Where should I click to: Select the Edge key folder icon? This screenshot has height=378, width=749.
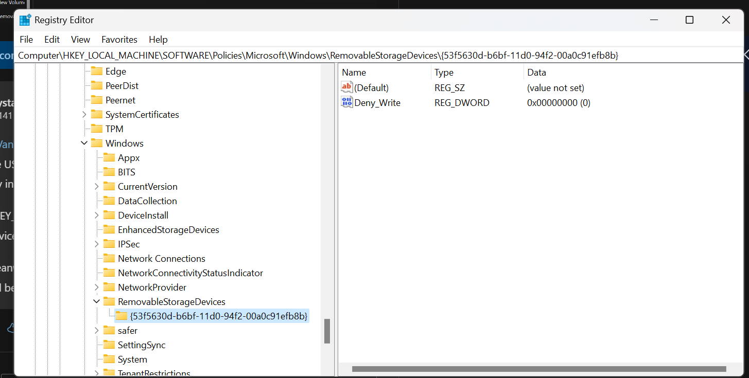pos(97,71)
